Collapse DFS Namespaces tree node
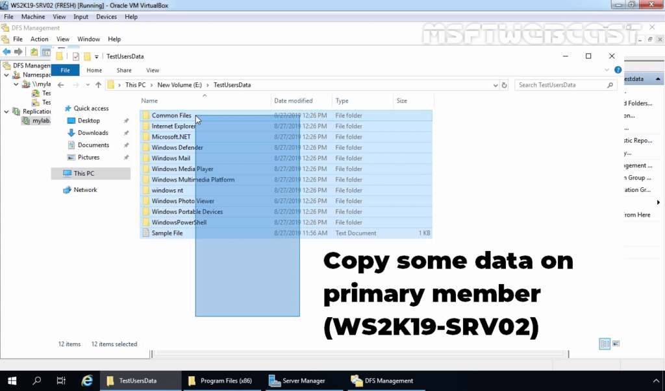Image resolution: width=665 pixels, height=391 pixels. pos(6,75)
